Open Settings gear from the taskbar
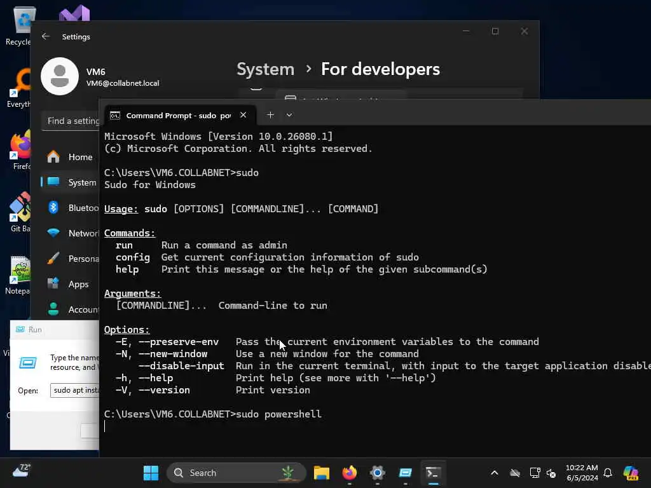The width and height of the screenshot is (651, 488). click(378, 473)
